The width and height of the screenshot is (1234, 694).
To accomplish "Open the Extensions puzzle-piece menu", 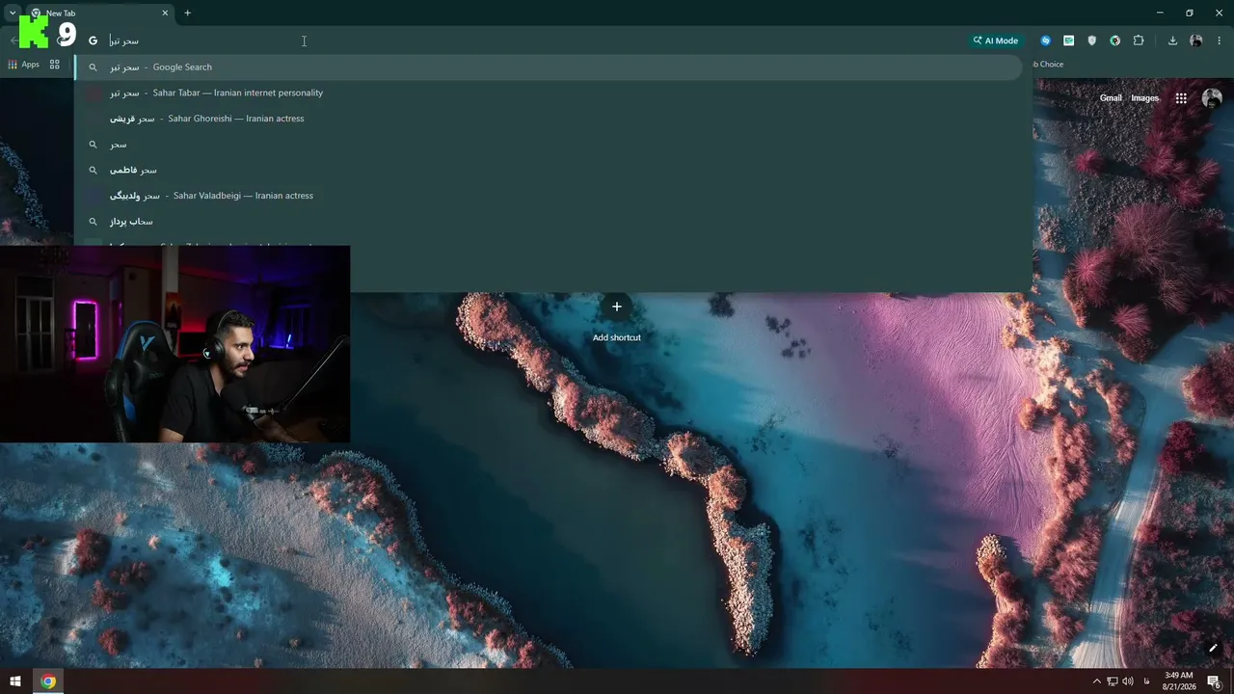I will pos(1139,40).
